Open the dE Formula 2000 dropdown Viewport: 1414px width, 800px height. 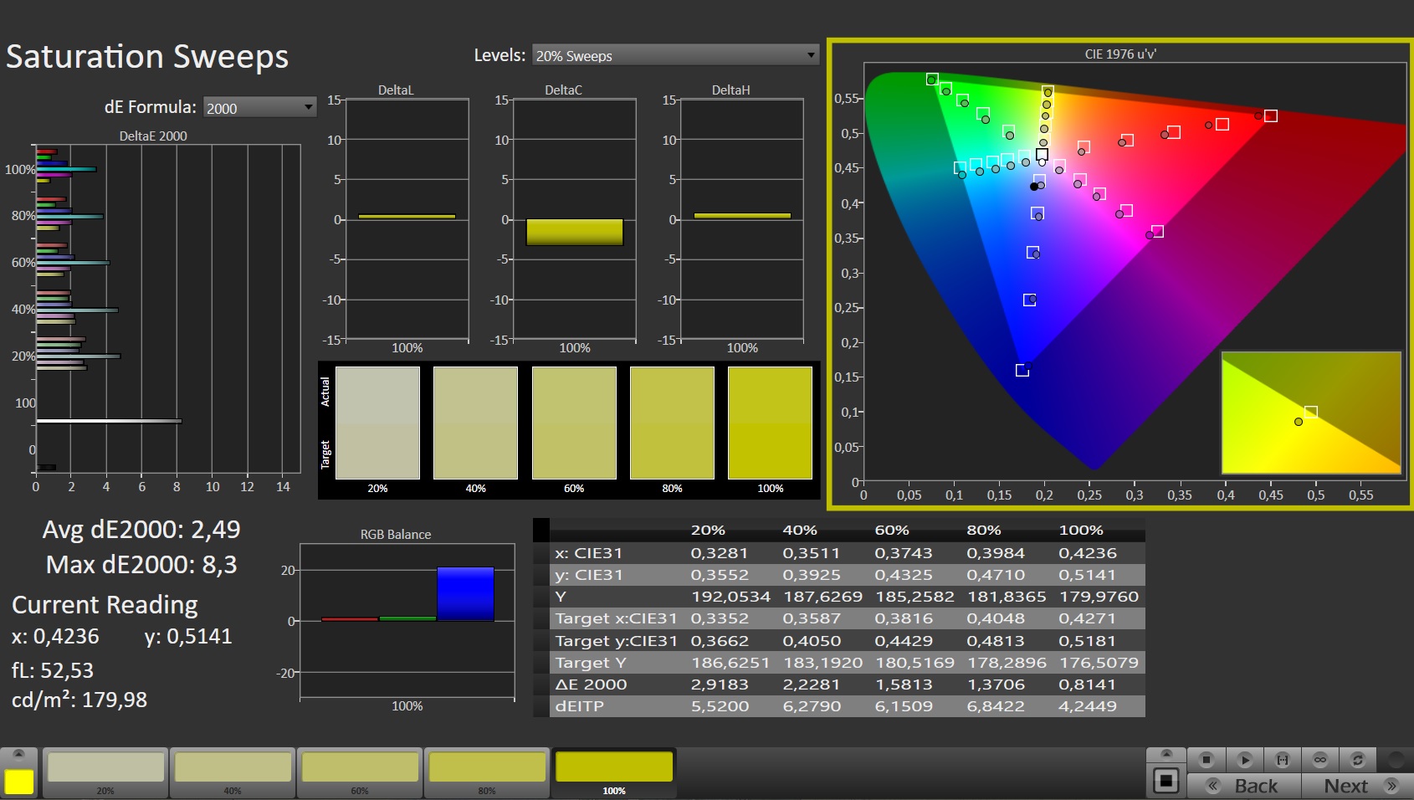coord(259,108)
